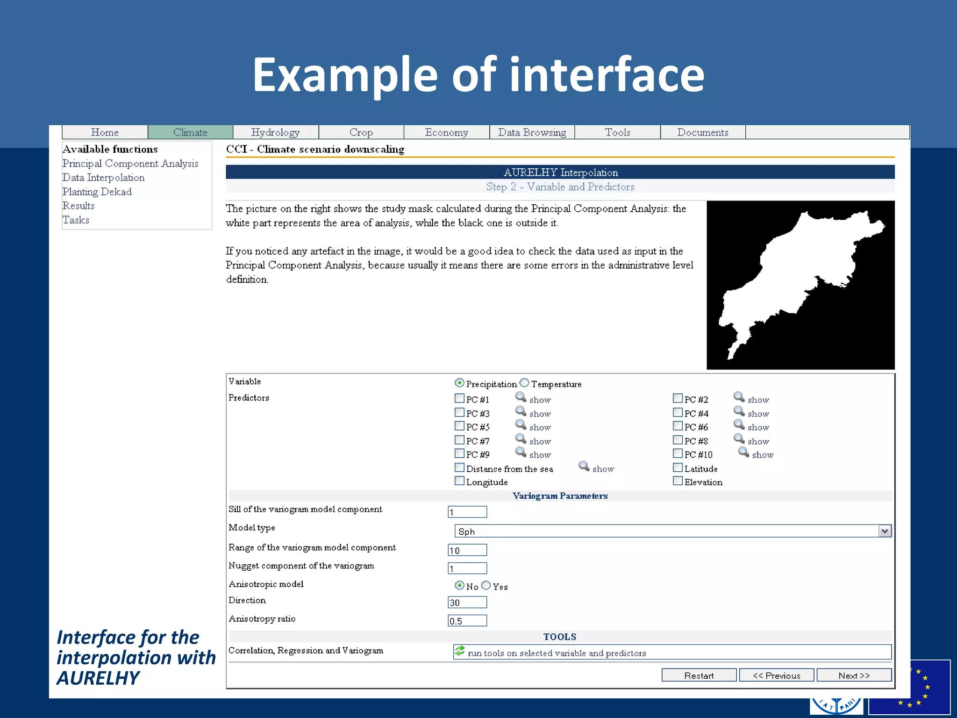Open the Model type dropdown showing Sph

(x=673, y=531)
